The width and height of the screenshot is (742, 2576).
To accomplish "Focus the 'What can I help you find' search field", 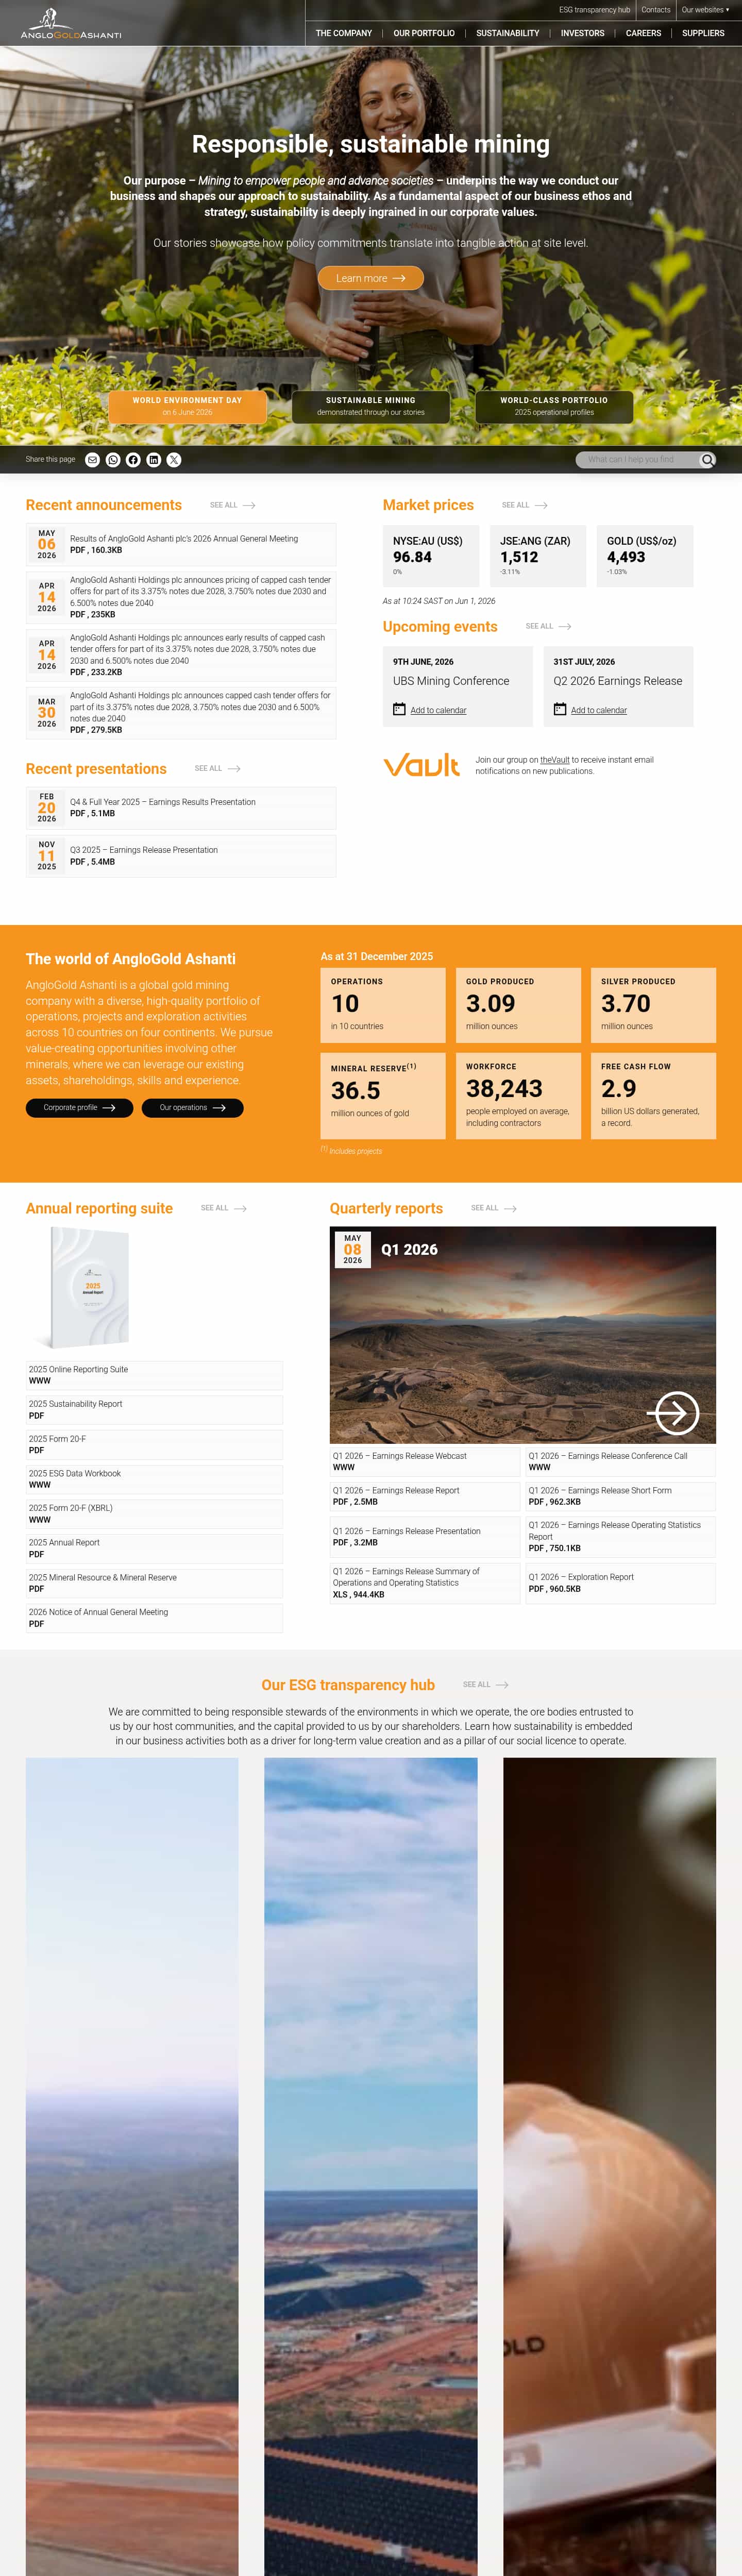I will coord(638,460).
